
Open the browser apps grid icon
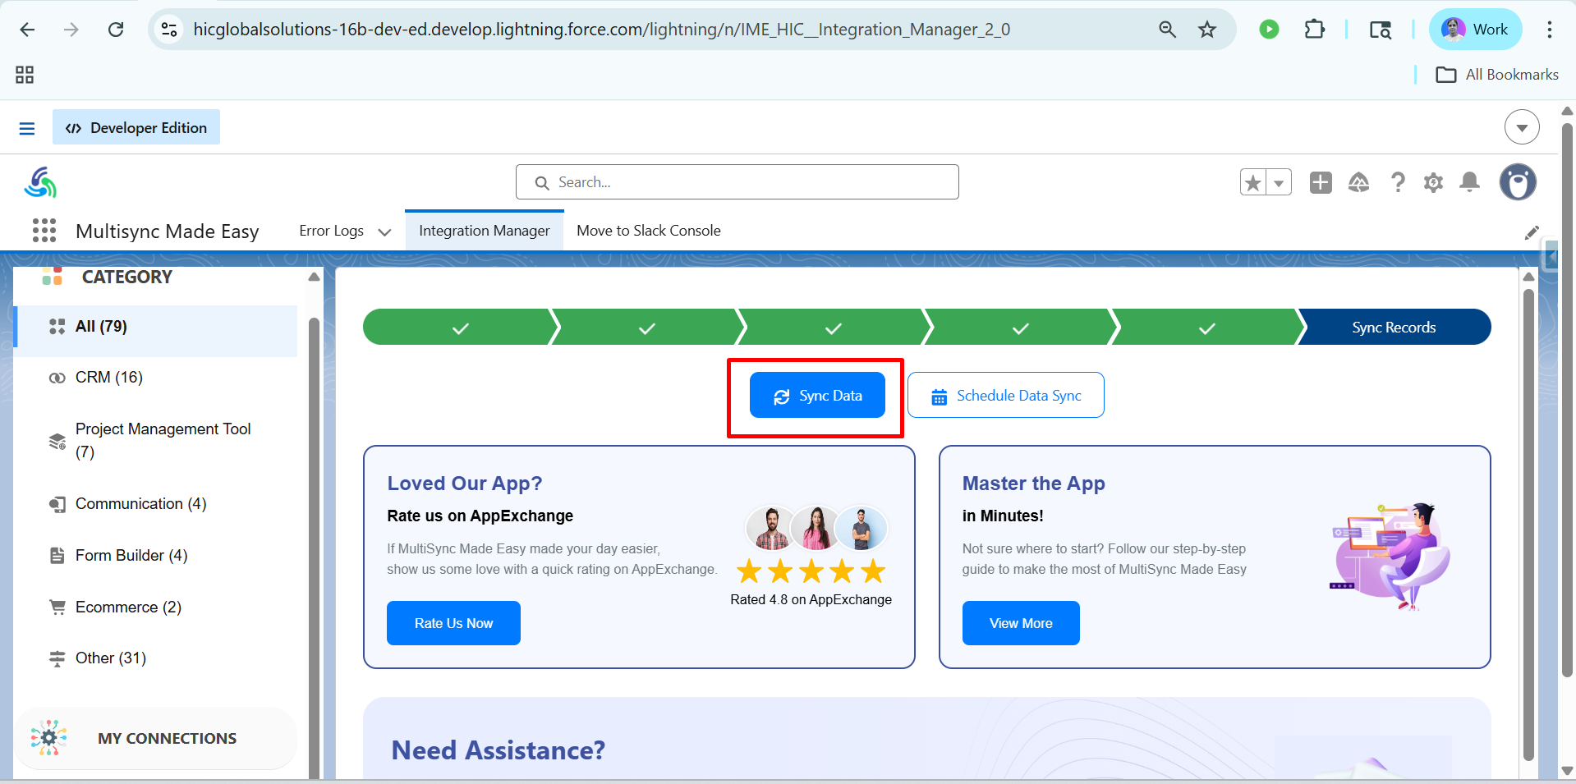[x=25, y=75]
